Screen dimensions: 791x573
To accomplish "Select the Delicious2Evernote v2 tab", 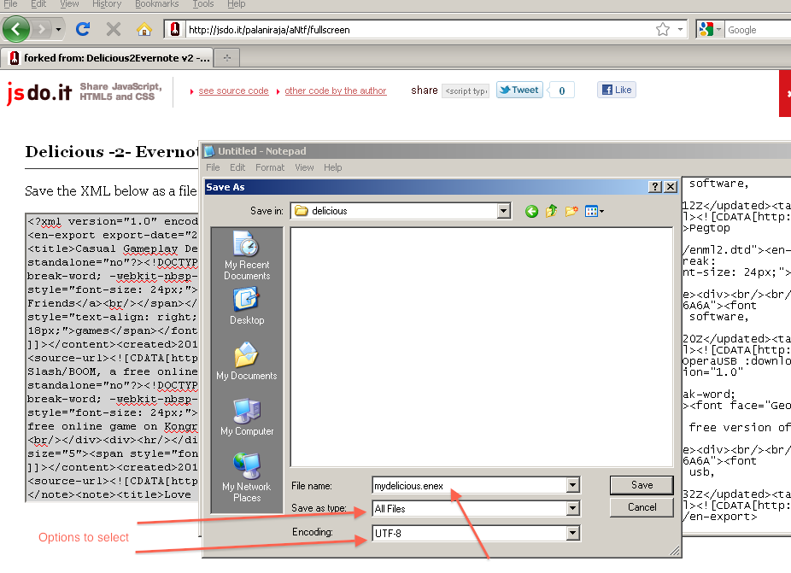I will [x=107, y=57].
